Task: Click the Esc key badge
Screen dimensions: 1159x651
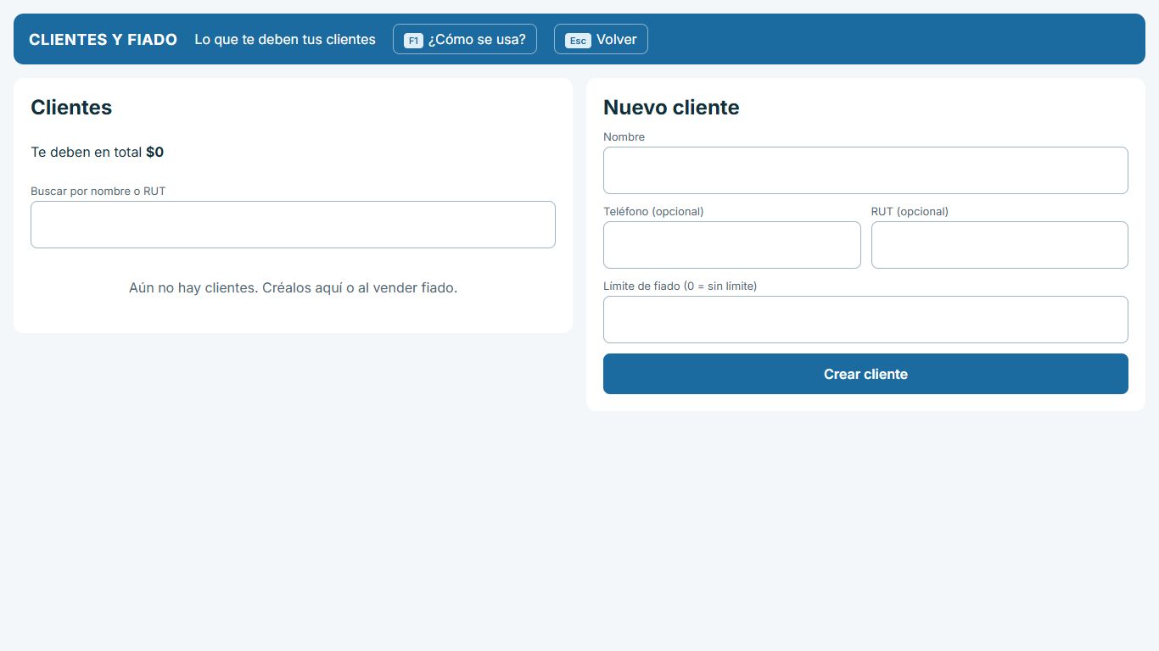Action: [x=578, y=40]
